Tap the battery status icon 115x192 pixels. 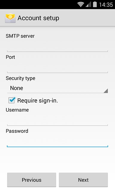pos(95,4)
